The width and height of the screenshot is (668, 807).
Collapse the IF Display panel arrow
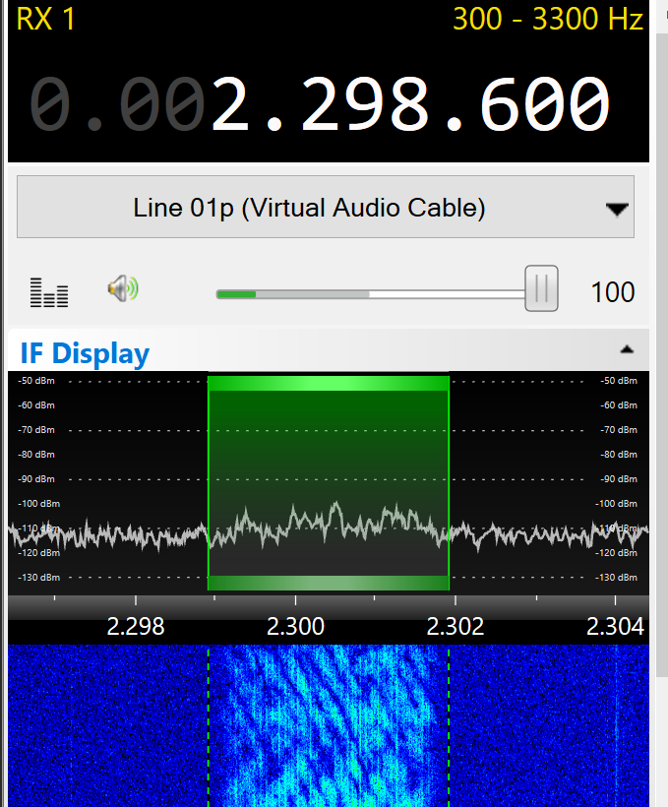click(627, 350)
